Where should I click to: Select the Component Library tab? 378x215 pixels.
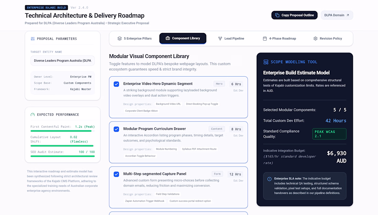(x=183, y=38)
